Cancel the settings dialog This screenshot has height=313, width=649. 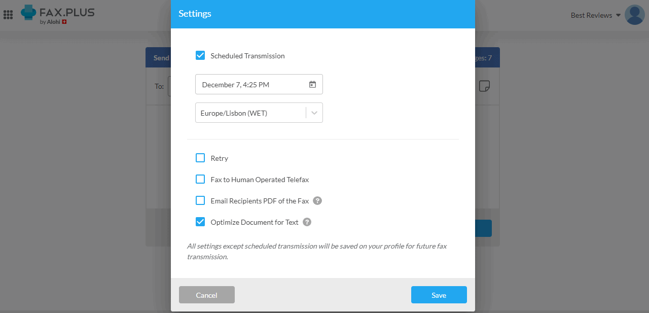pyautogui.click(x=206, y=295)
